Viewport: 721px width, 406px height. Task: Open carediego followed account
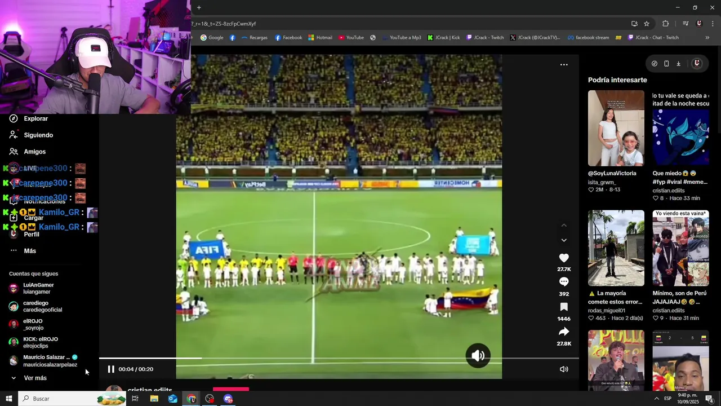point(42,307)
